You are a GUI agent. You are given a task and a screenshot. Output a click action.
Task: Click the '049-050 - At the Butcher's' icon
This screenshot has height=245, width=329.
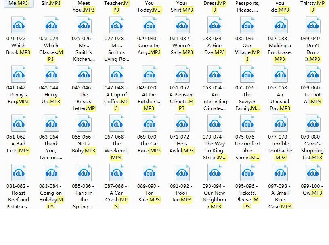(x=149, y=75)
